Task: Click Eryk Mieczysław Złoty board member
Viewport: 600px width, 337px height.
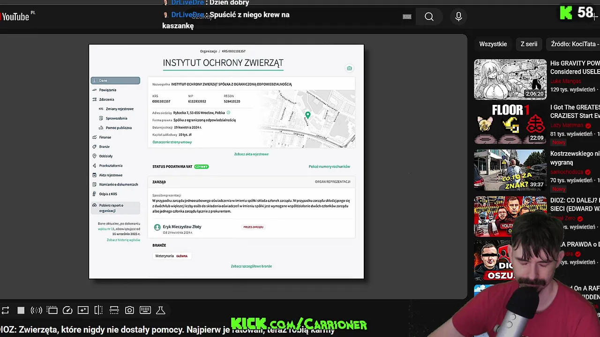Action: (x=182, y=227)
